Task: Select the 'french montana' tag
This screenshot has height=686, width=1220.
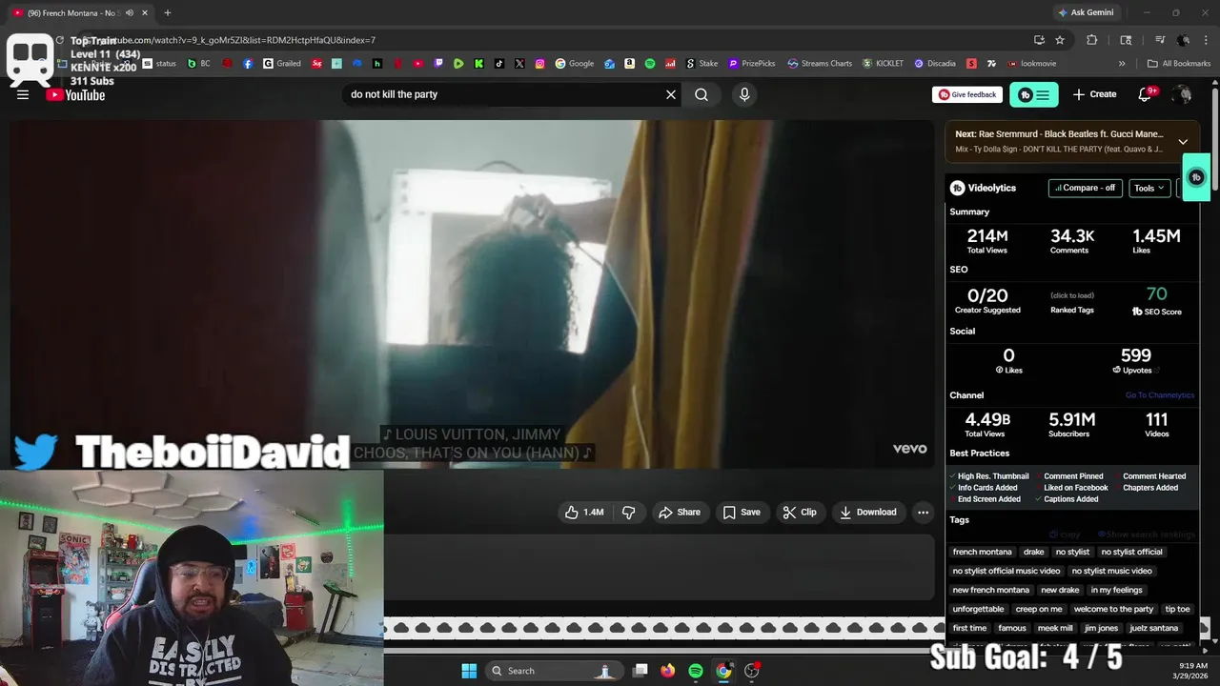Action: 982,552
